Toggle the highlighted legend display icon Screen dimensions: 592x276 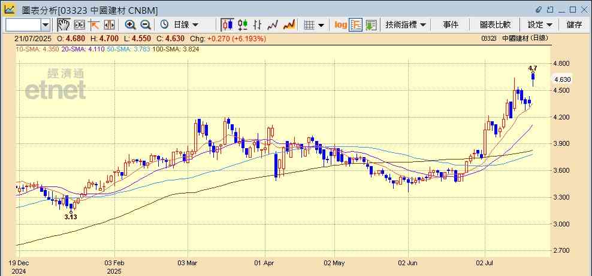point(356,25)
